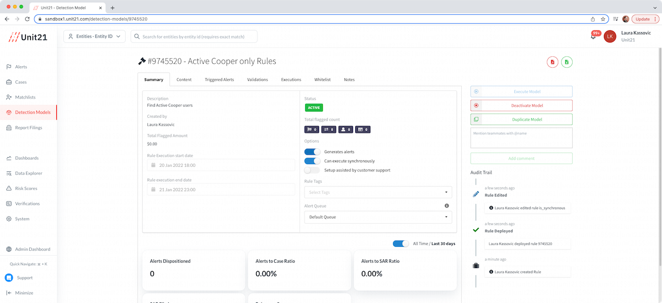Minimize the sidebar

[x=20, y=293]
